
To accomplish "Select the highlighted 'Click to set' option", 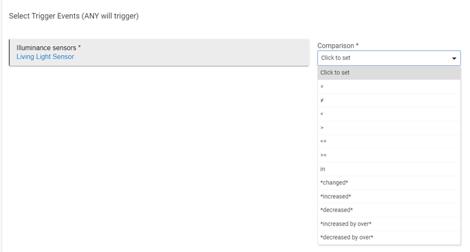I will coord(389,73).
